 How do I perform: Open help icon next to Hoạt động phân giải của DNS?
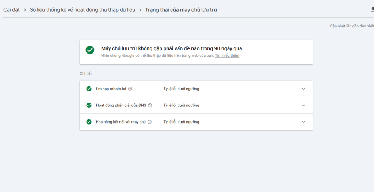[150, 105]
